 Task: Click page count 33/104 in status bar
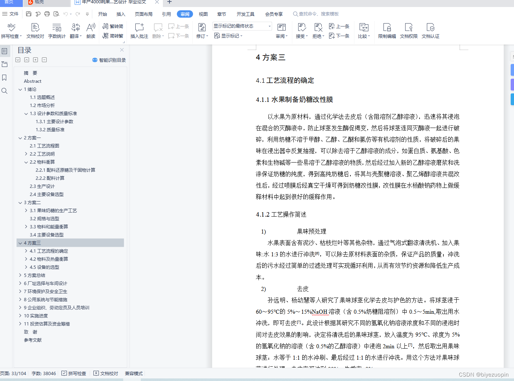tap(13, 373)
